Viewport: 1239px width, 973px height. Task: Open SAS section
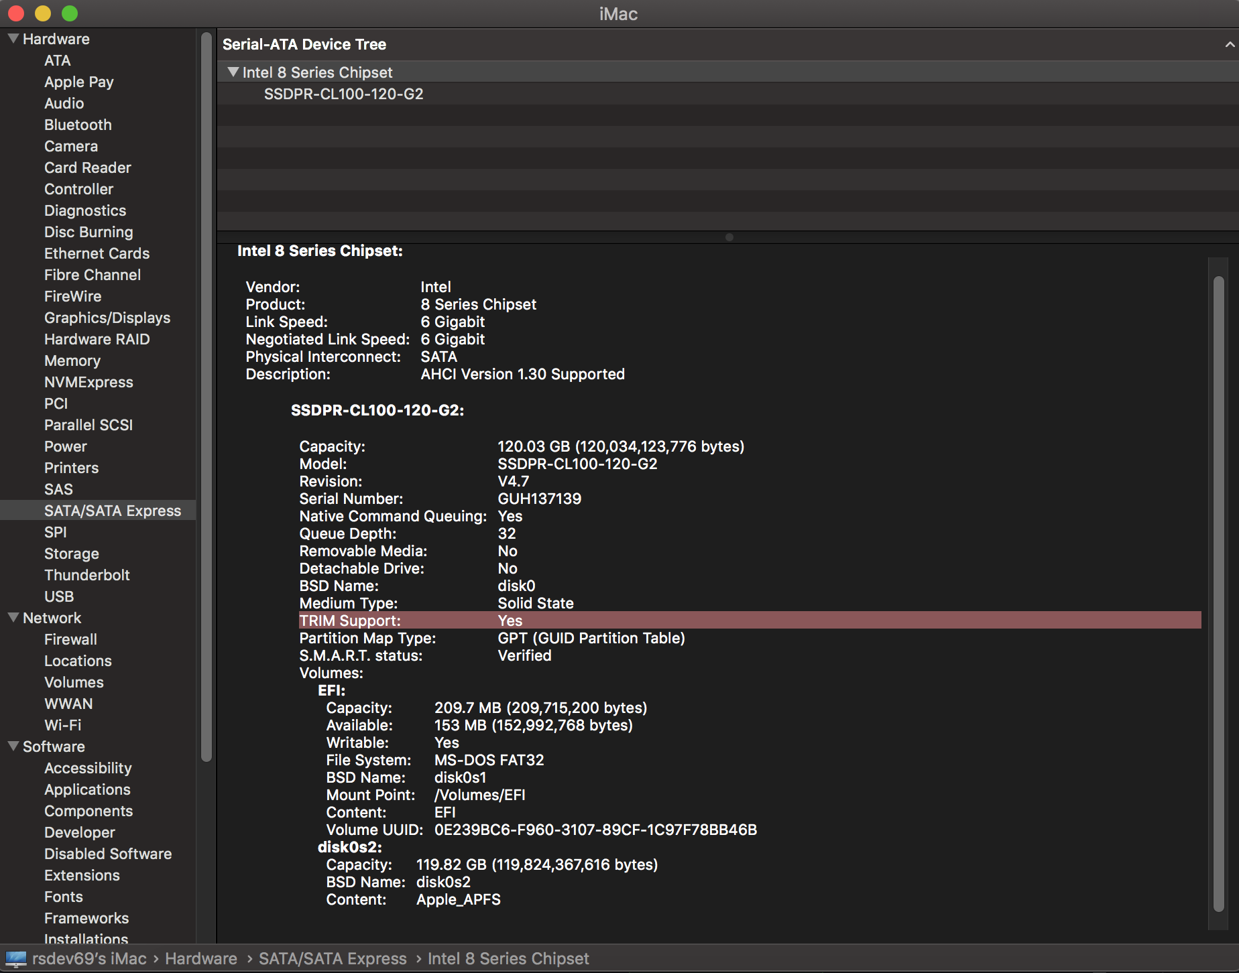click(58, 489)
